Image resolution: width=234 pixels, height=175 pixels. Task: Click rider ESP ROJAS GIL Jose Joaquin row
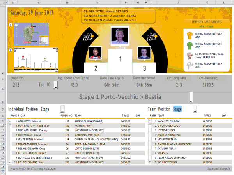click(x=35, y=157)
